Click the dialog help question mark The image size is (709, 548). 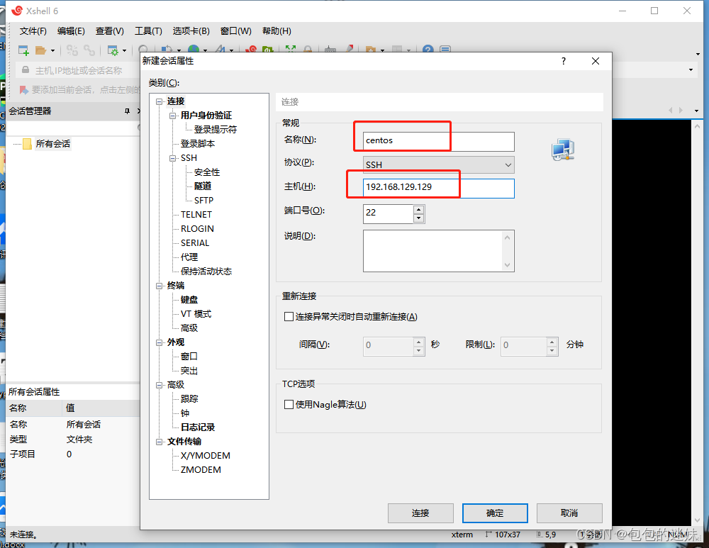pos(564,61)
